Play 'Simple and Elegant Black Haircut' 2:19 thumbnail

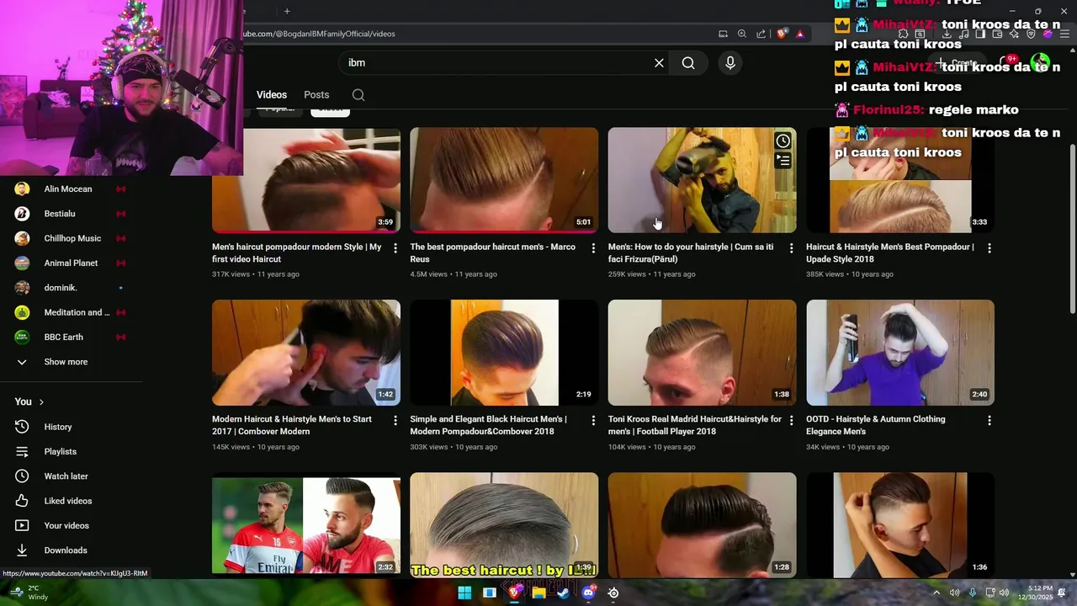504,353
